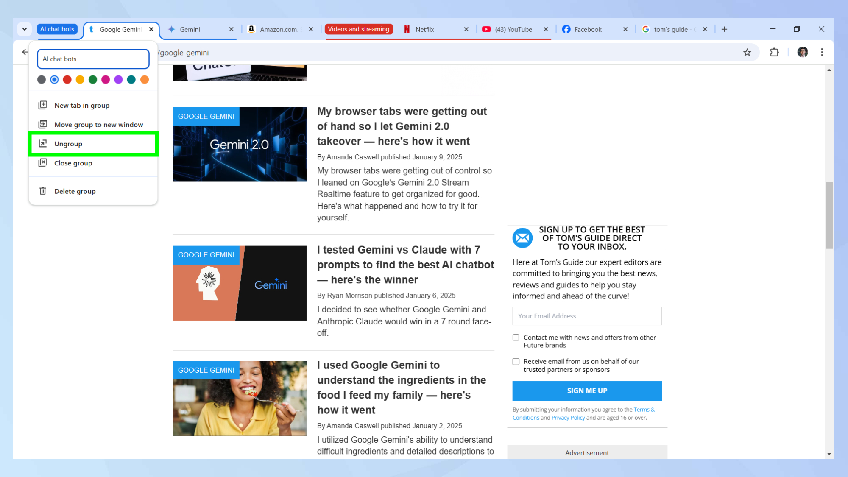This screenshot has height=477, width=848.
Task: Open the tab search dropdown chevron
Action: [24, 29]
